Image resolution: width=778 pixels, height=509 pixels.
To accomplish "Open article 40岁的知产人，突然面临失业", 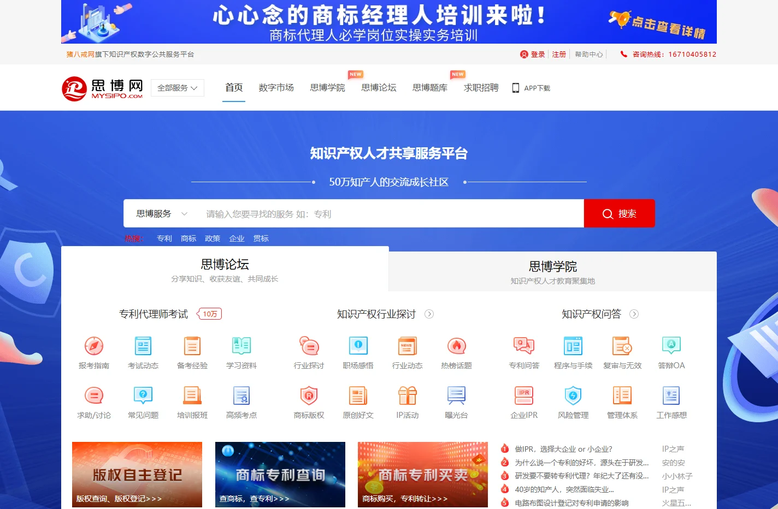I will coord(564,489).
